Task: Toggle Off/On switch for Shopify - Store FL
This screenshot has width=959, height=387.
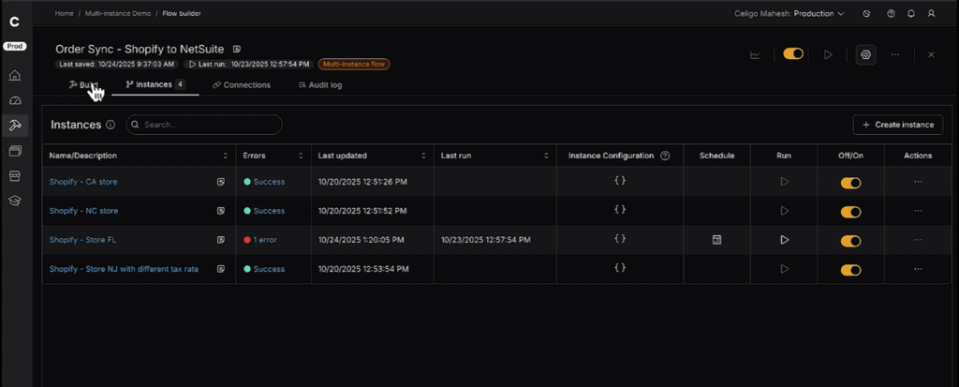Action: tap(850, 241)
